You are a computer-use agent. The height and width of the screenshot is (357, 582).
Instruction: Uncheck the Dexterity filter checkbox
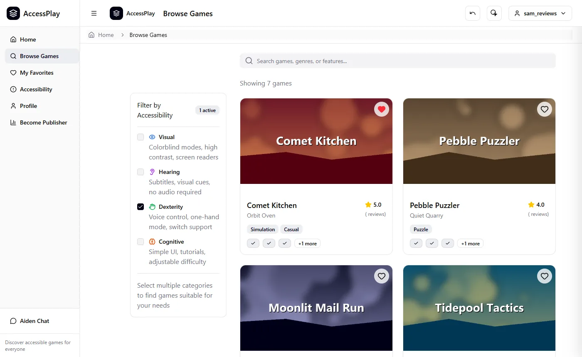[x=141, y=207]
